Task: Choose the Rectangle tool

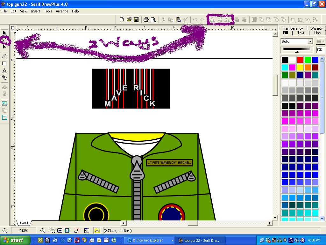Action: coord(4,64)
